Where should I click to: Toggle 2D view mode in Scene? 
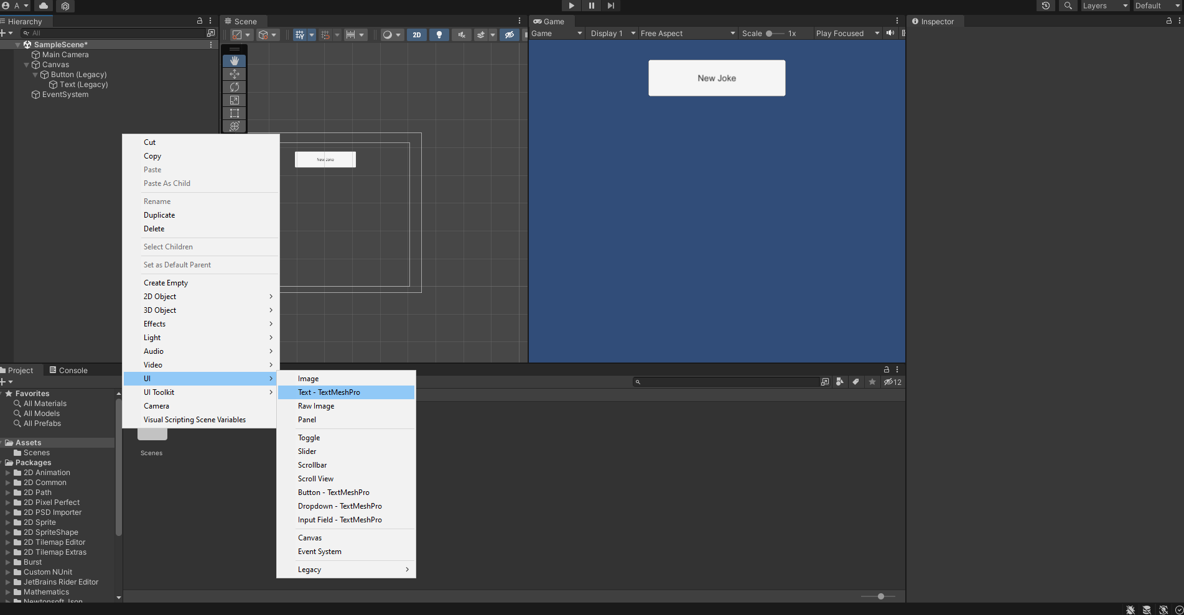(x=417, y=35)
